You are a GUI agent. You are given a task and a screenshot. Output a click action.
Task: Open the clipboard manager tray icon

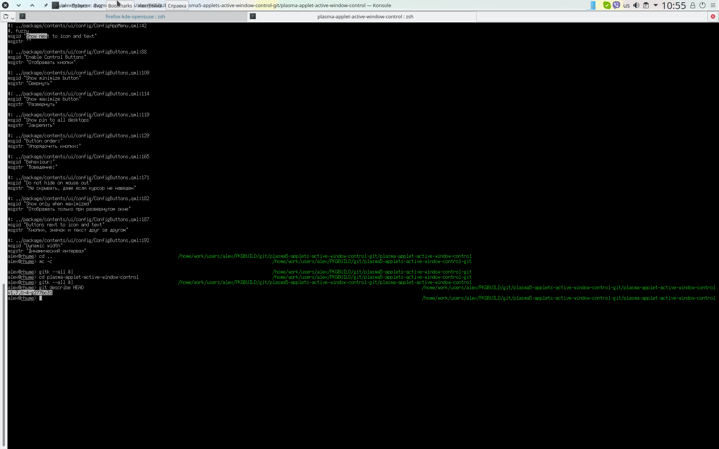pos(646,5)
